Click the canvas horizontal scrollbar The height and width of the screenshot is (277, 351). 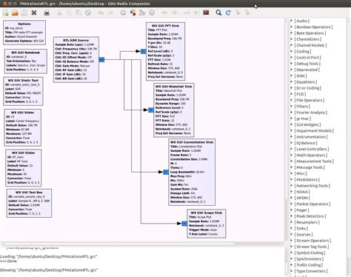click(118, 244)
